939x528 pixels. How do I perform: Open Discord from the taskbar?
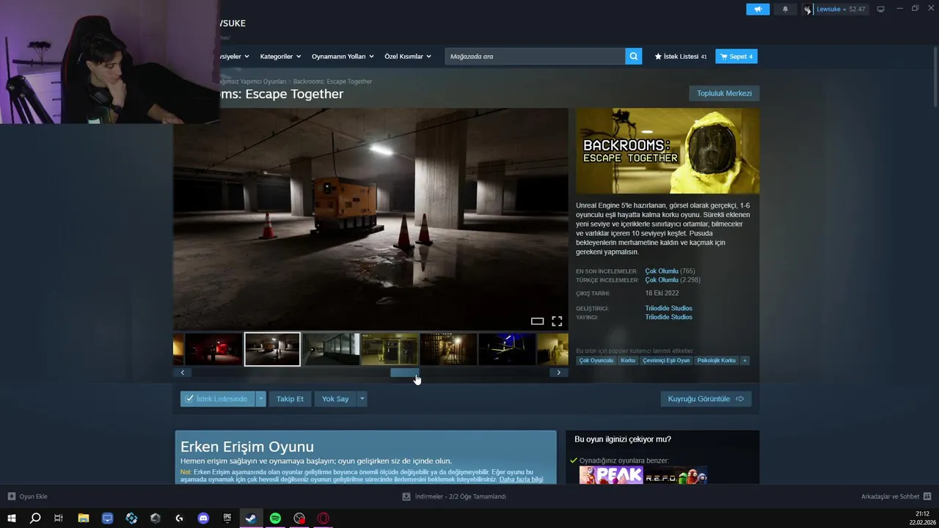pyautogui.click(x=203, y=518)
